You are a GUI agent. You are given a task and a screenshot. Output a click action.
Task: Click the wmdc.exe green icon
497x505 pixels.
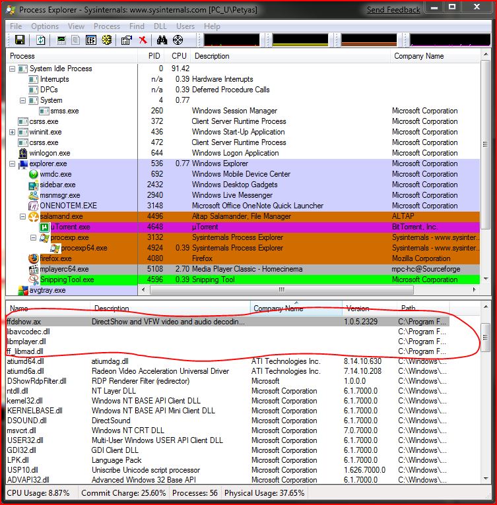34,174
